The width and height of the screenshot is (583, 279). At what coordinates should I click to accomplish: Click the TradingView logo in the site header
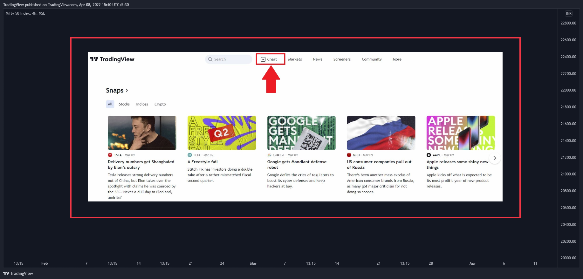(112, 59)
